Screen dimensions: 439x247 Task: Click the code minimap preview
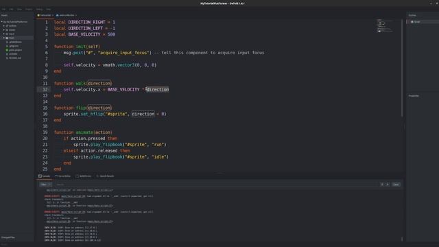[x=385, y=26]
